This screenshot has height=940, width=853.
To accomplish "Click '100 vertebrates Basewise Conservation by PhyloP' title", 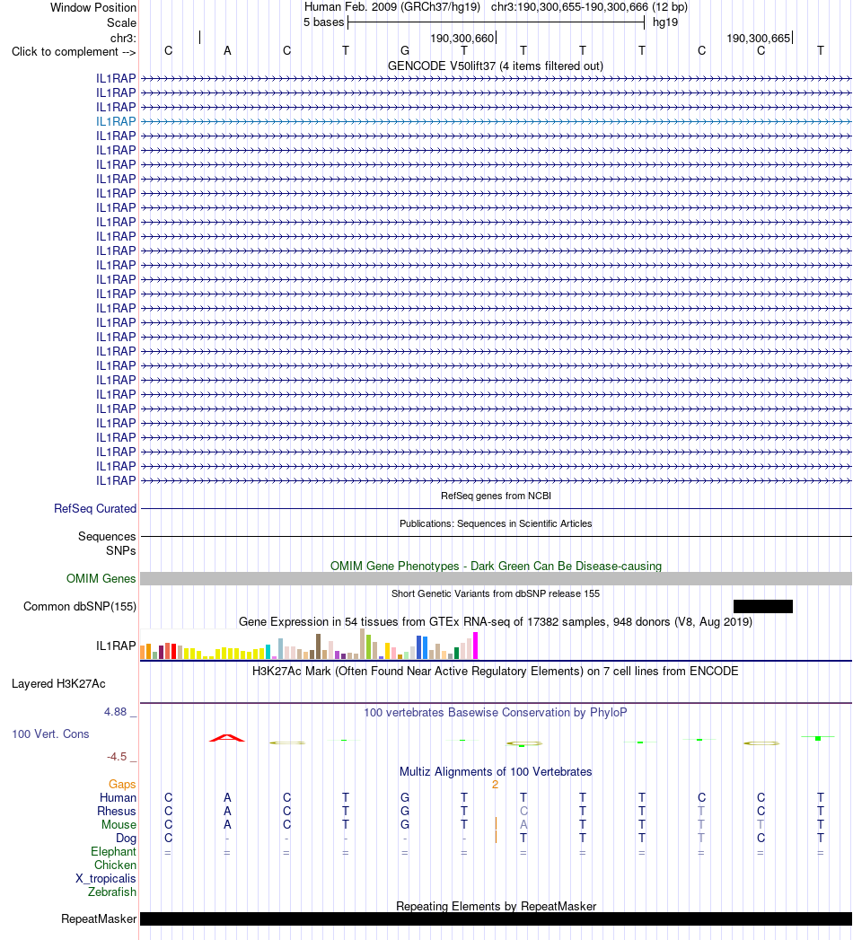I will [x=495, y=712].
